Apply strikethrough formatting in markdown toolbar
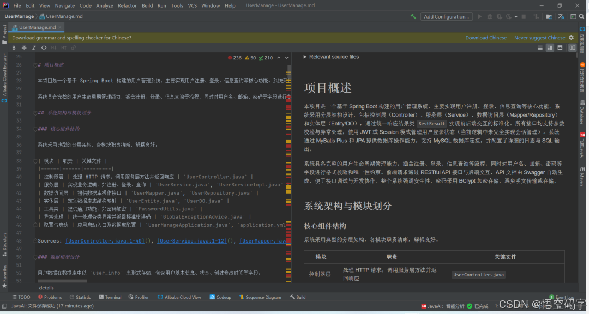The width and height of the screenshot is (589, 314). [24, 48]
